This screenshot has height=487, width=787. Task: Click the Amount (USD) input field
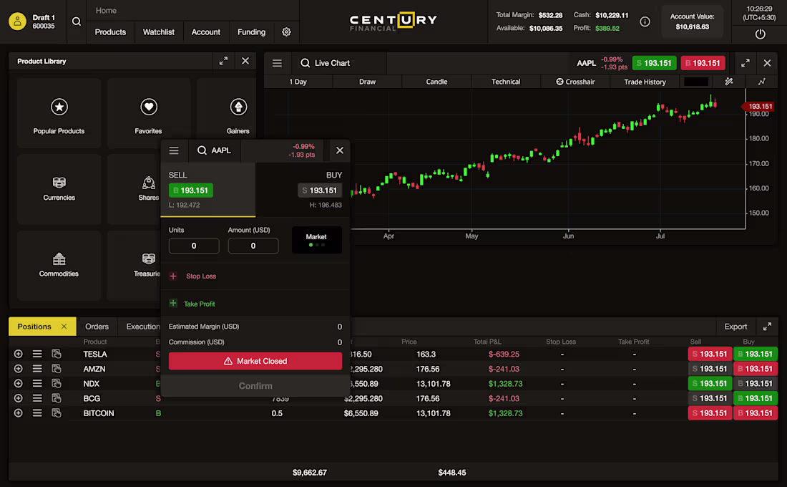[x=253, y=246]
